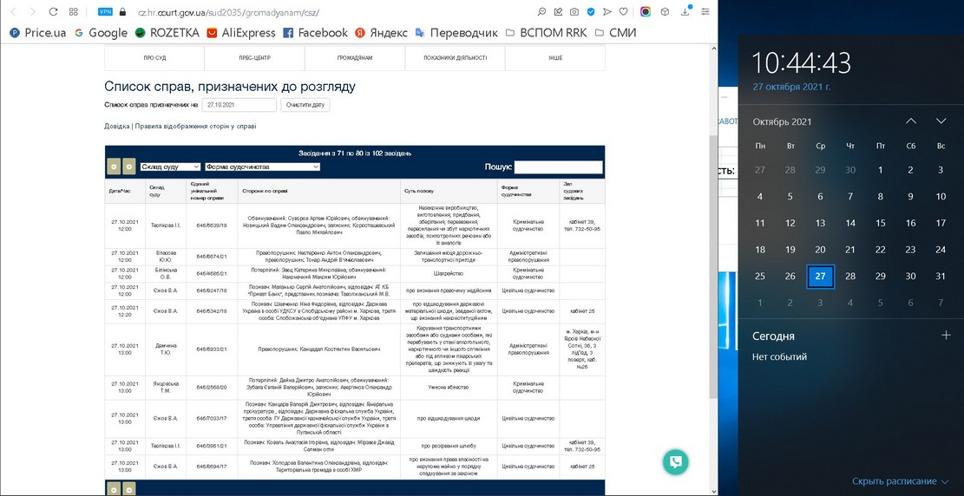Click previous page button above the table
The width and height of the screenshot is (964, 496).
(114, 166)
